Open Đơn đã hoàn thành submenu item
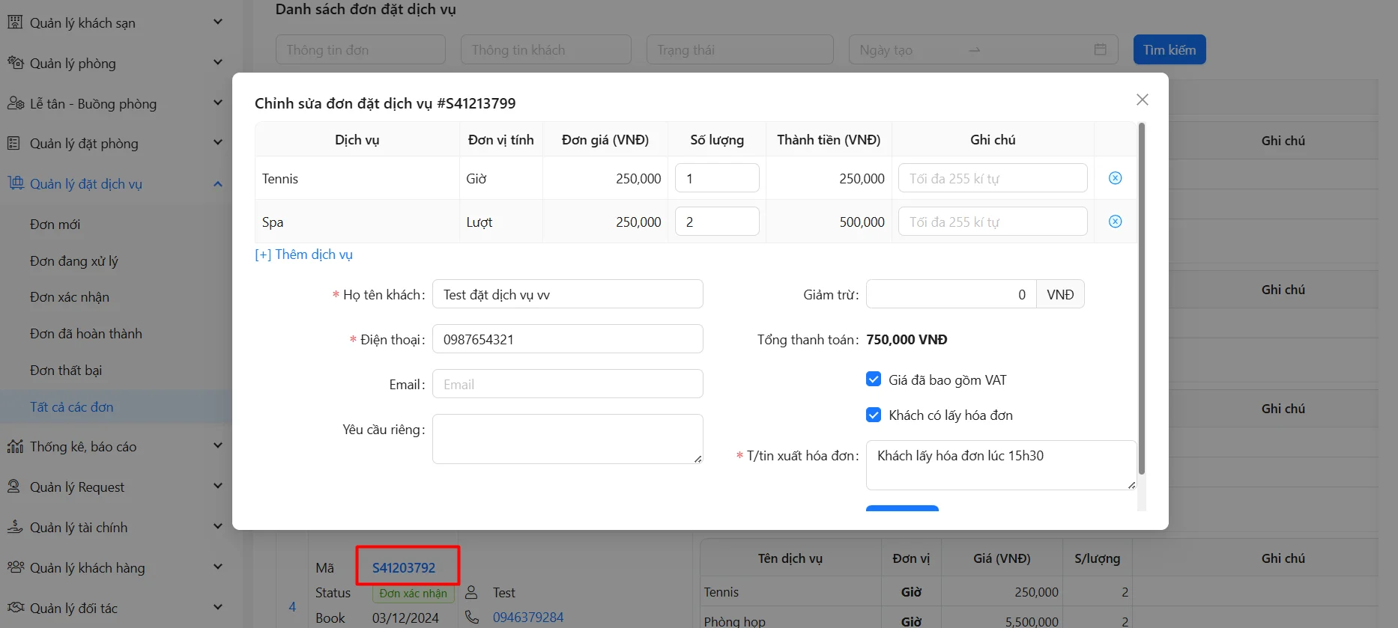This screenshot has width=1398, height=628. [x=85, y=334]
